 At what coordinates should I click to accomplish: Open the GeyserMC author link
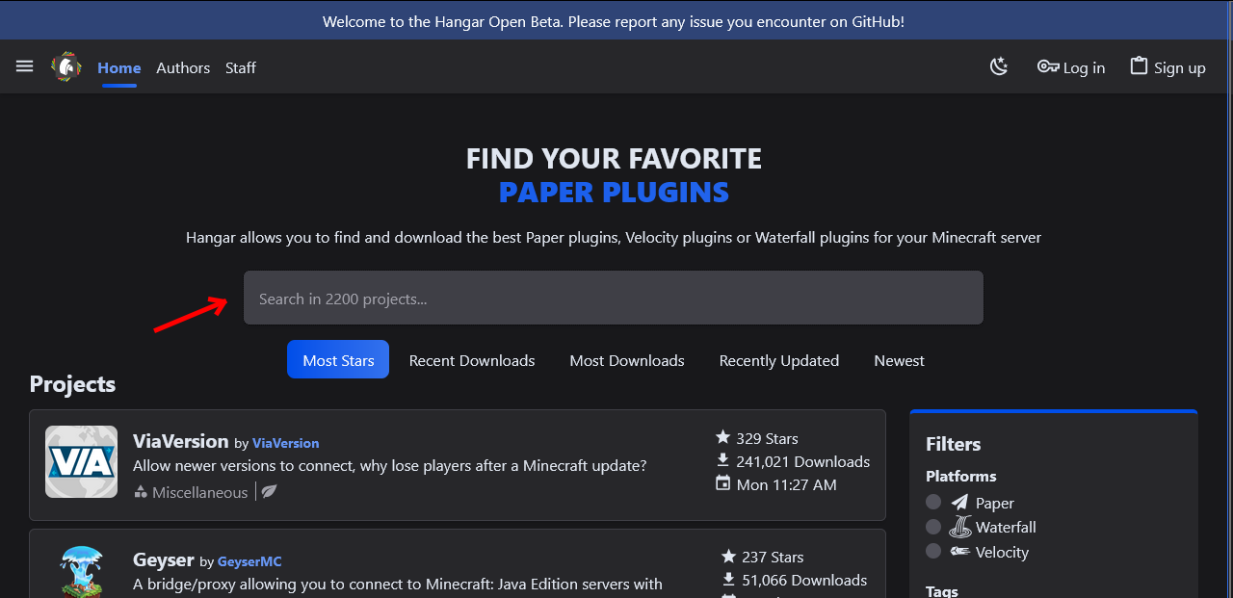pyautogui.click(x=249, y=561)
